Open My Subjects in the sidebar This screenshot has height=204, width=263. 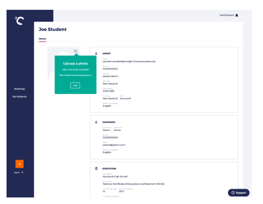click(19, 97)
